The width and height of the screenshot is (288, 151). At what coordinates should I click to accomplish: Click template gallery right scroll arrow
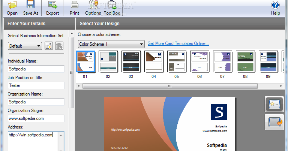point(281,86)
